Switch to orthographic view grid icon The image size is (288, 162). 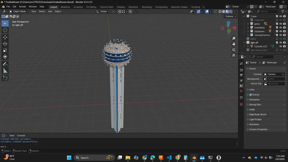[x=234, y=55]
